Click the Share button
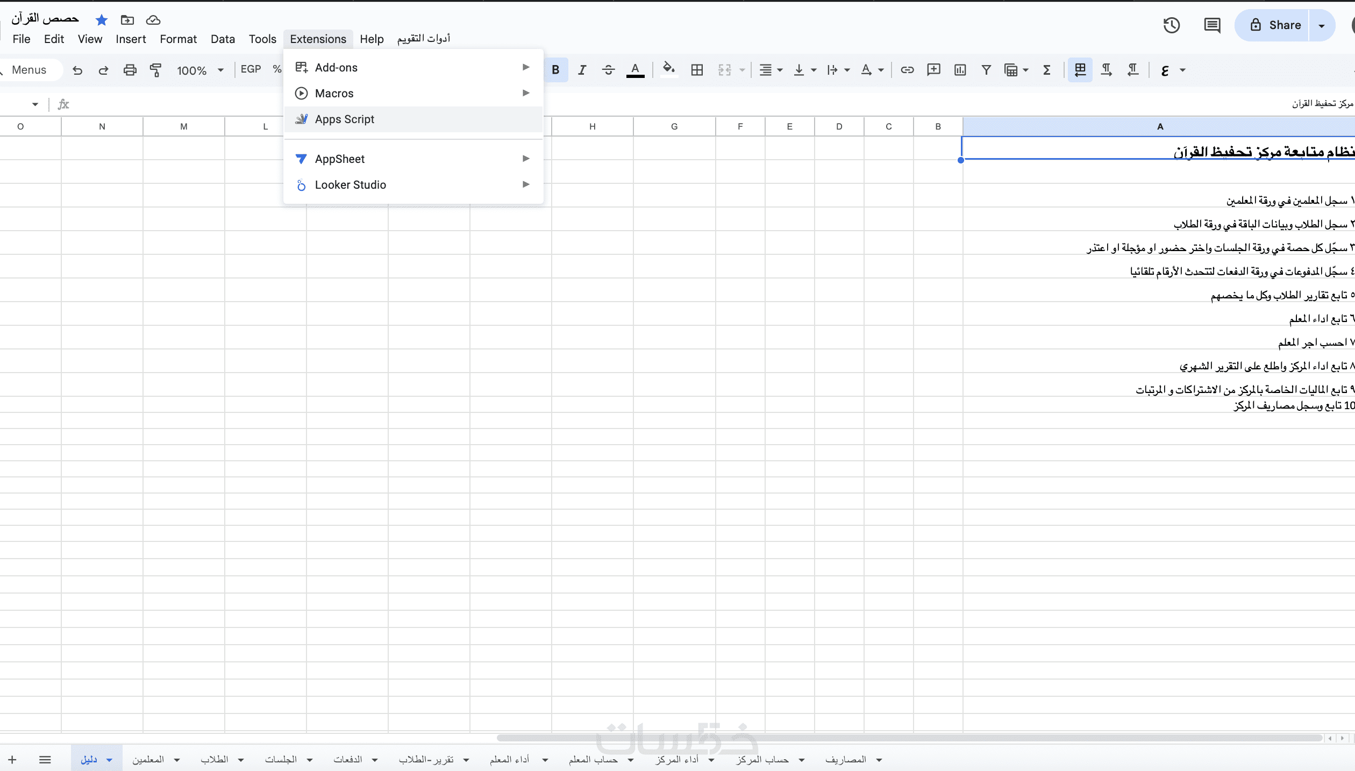1355x771 pixels. (x=1275, y=25)
